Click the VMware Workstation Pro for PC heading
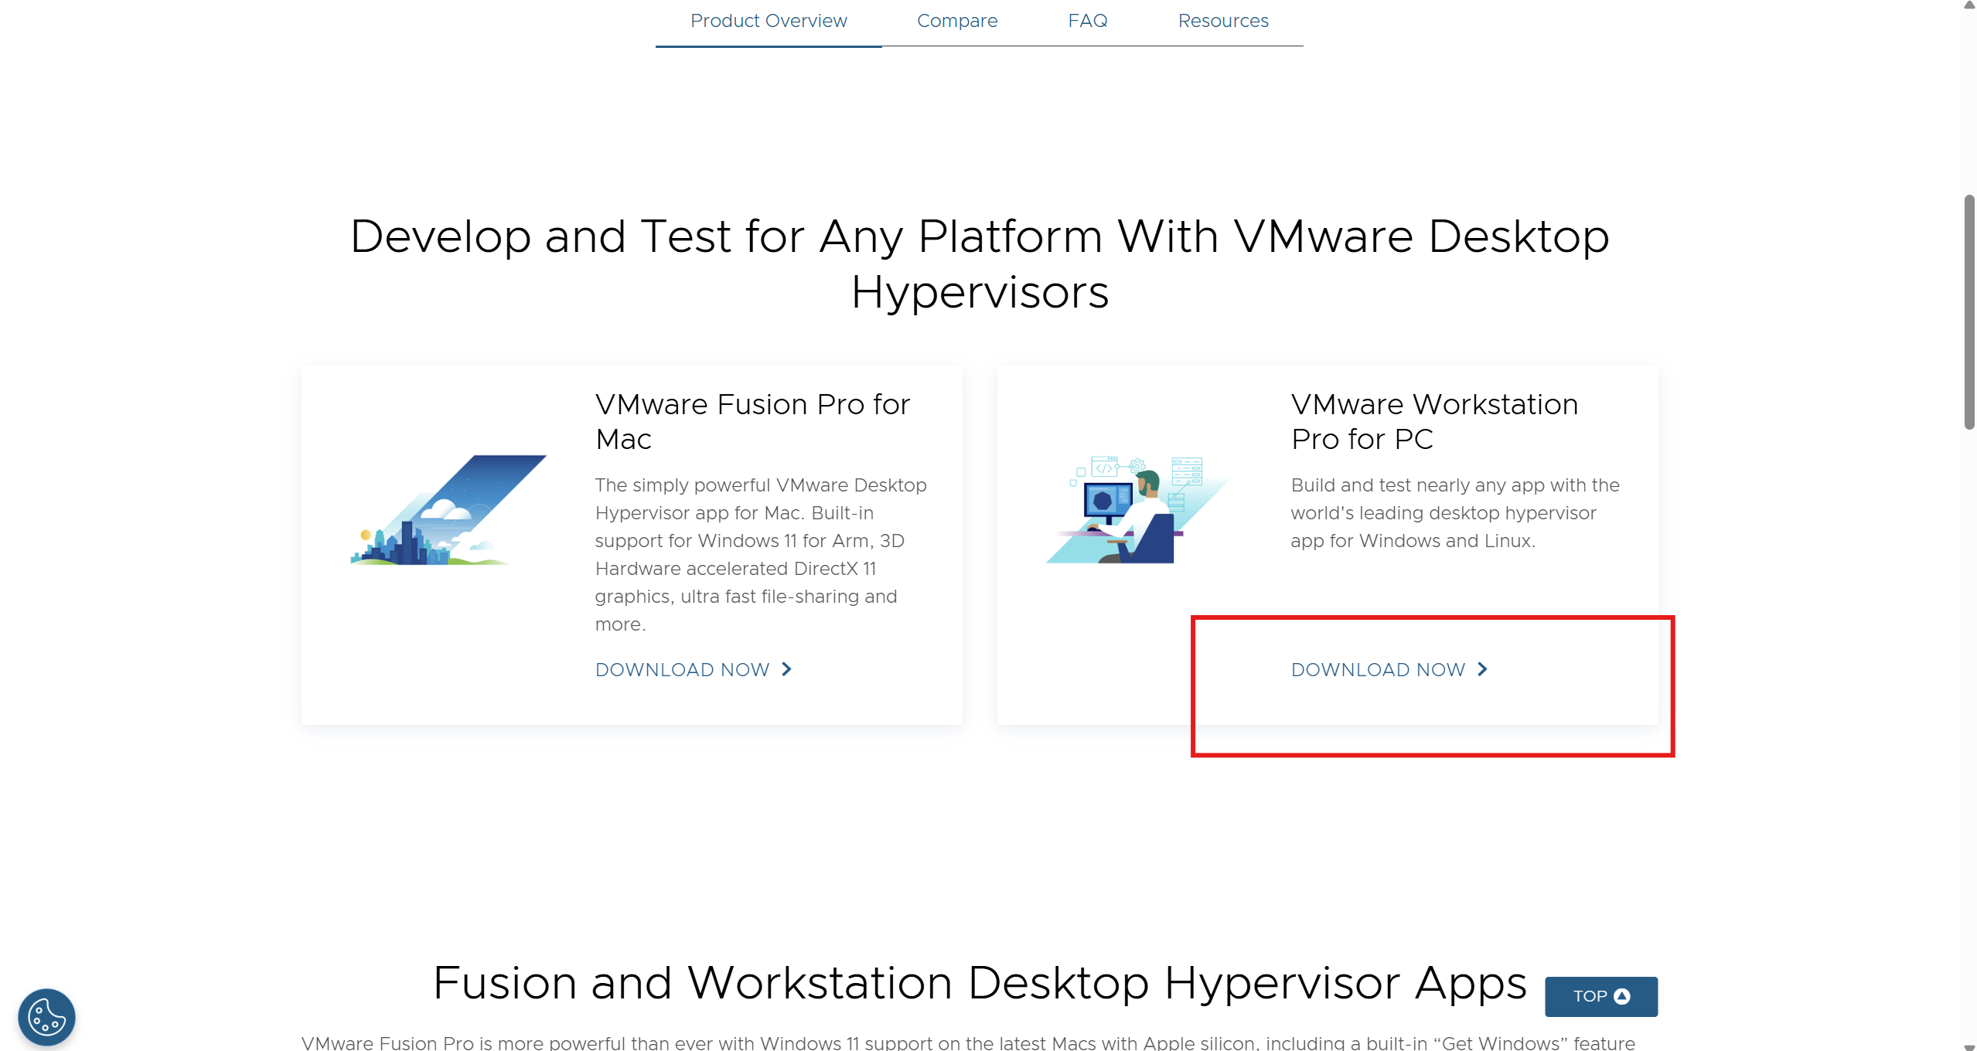This screenshot has width=1977, height=1051. pyautogui.click(x=1434, y=422)
